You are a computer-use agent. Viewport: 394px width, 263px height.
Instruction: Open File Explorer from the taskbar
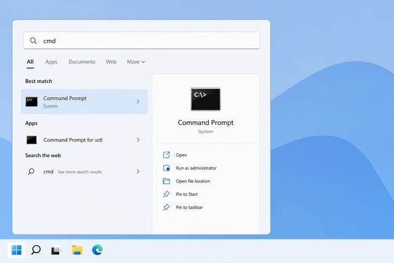(x=77, y=250)
